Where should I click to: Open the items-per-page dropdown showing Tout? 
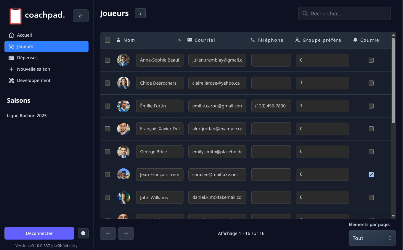click(372, 238)
